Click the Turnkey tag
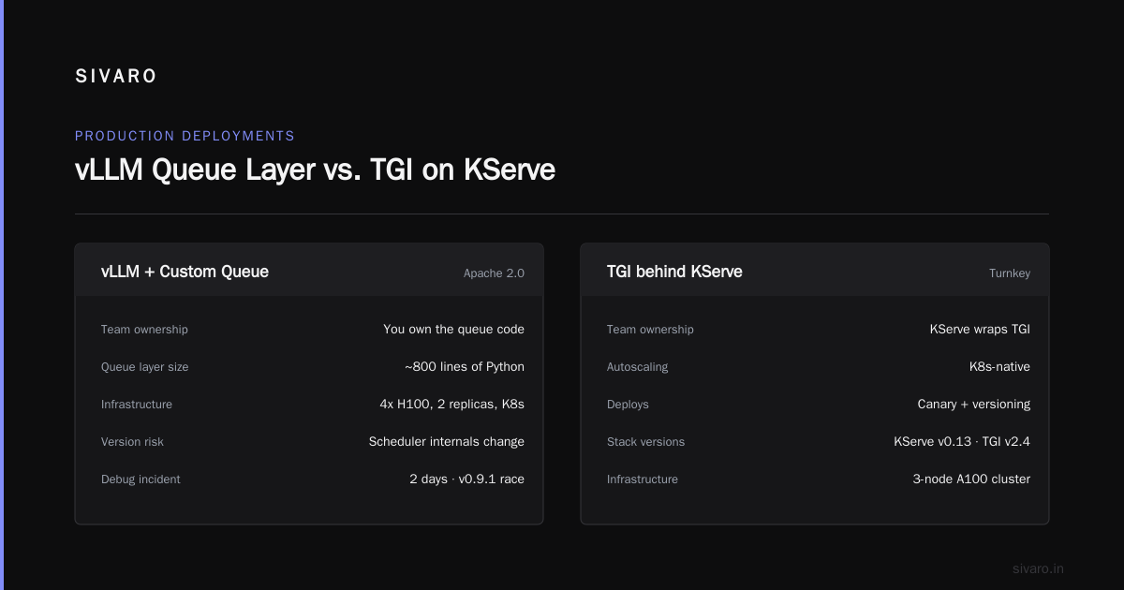This screenshot has width=1124, height=590. (x=1010, y=273)
